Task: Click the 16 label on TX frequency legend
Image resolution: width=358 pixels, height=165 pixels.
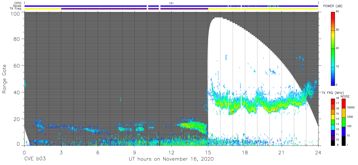Action: point(337,108)
